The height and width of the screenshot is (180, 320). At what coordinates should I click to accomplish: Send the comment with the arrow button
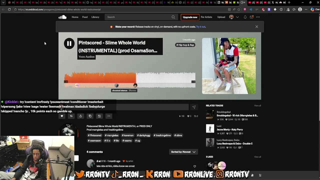(x=194, y=107)
